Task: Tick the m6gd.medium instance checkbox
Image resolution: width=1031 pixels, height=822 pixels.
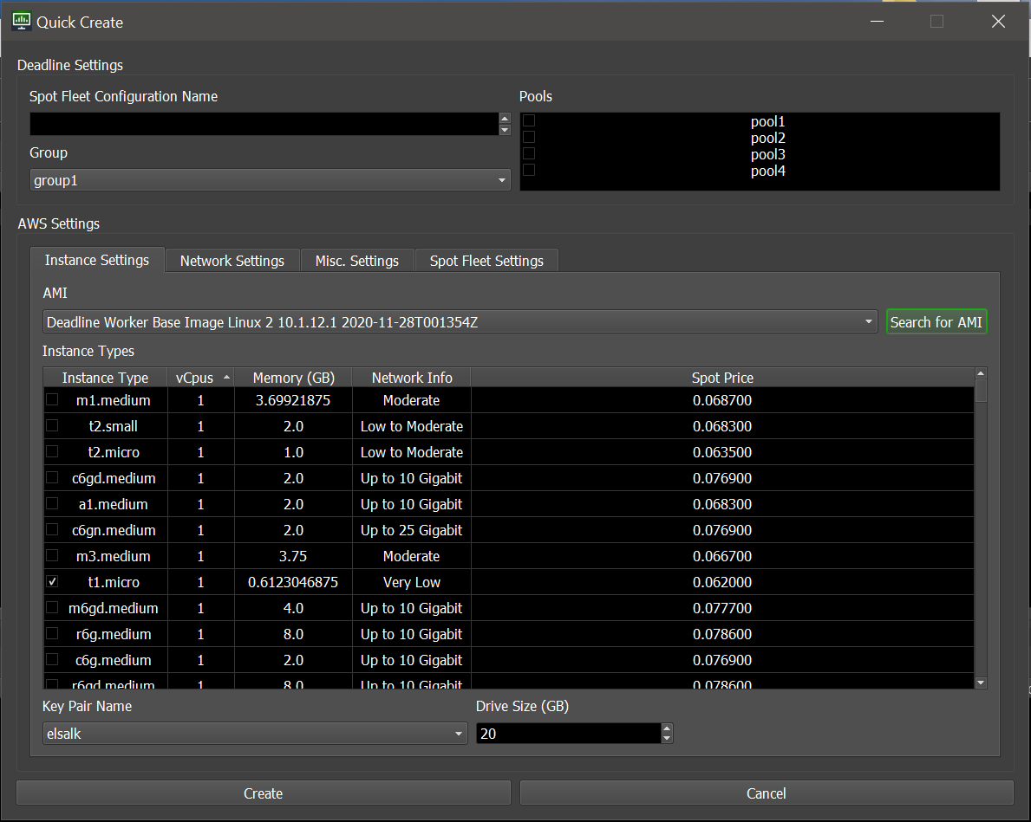Action: pos(53,608)
